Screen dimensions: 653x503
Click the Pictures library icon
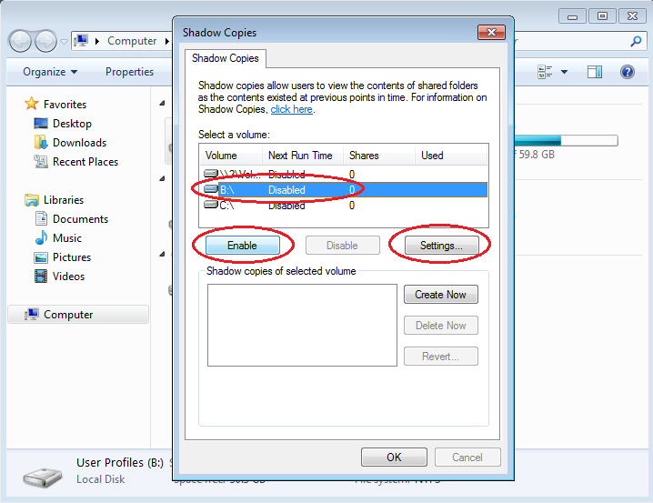click(x=41, y=257)
